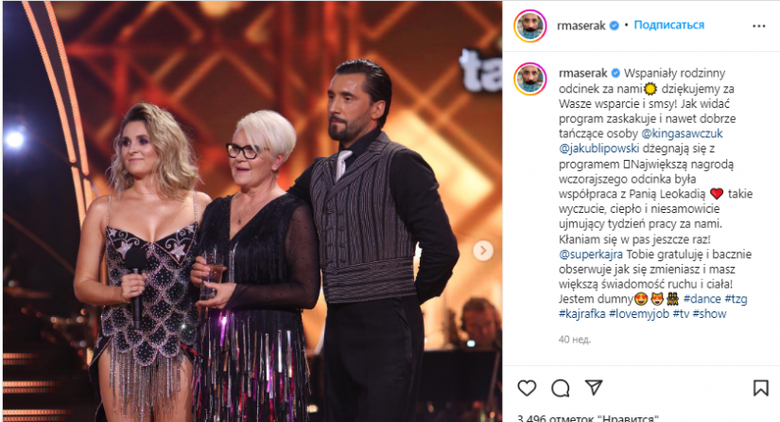The width and height of the screenshot is (780, 422).
Task: Open rmaserak username link in header
Action: click(581, 26)
